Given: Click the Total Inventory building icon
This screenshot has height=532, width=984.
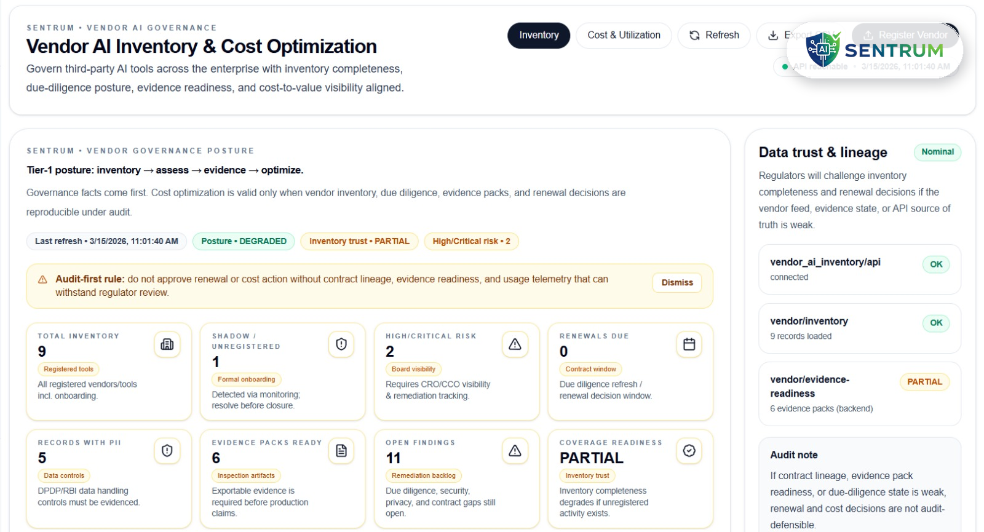Looking at the screenshot, I should [x=167, y=344].
